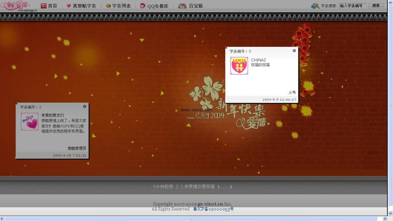Open the 鲁ICP备09000053号 link
The image size is (393, 221).
coord(213,209)
